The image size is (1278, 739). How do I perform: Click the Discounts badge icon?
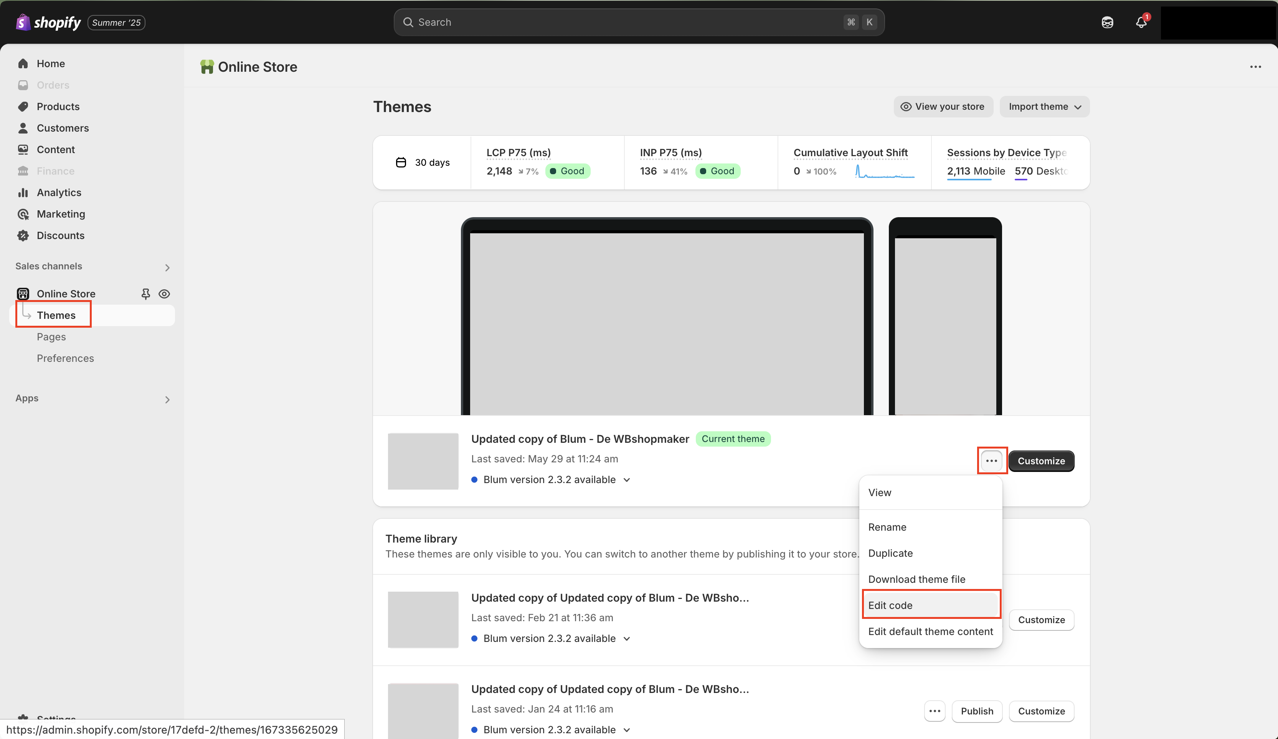pos(23,235)
